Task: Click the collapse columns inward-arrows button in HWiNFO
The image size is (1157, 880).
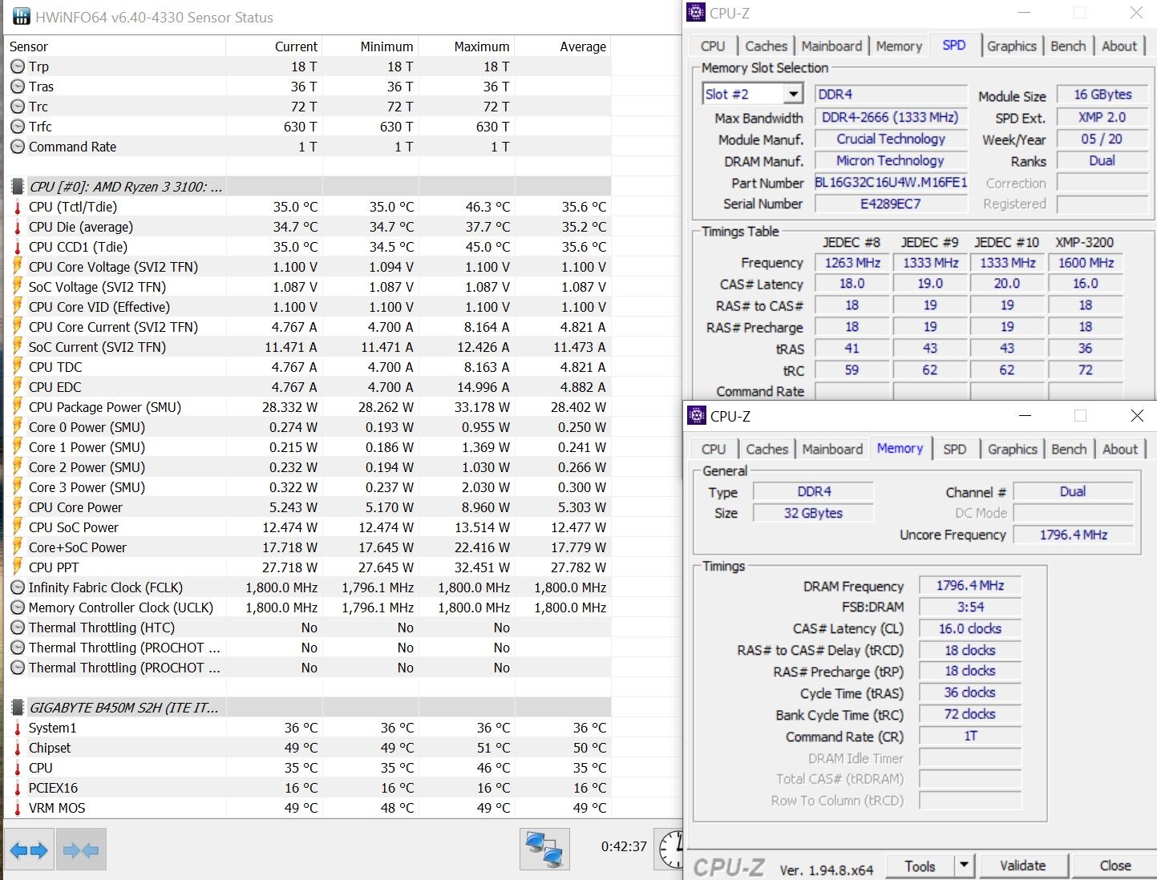Action: 81,850
